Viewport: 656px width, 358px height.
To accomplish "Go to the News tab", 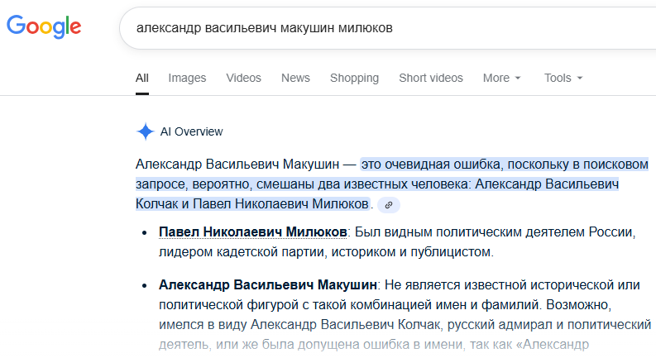I will [x=295, y=78].
